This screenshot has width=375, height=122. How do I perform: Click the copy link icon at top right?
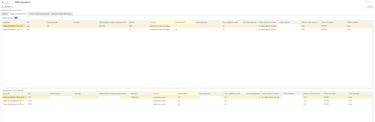coord(366,2)
